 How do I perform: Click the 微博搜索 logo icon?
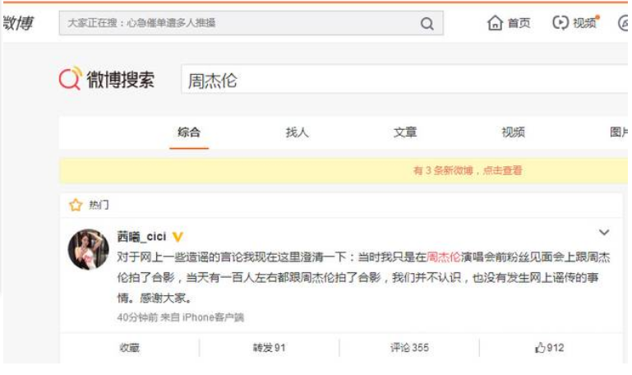pyautogui.click(x=70, y=78)
